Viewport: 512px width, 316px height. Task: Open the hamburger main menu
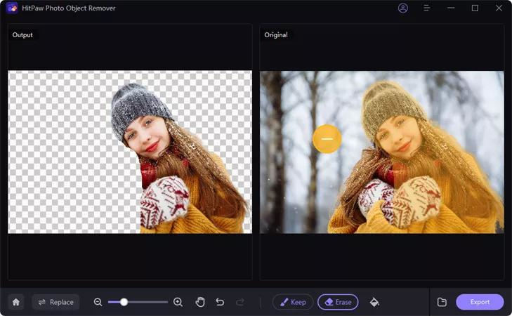pyautogui.click(x=426, y=8)
